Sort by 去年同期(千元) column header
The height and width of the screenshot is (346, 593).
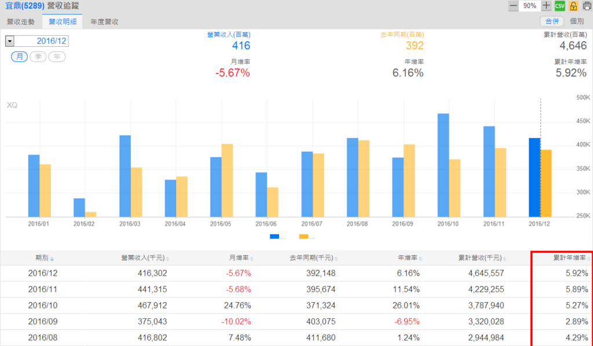click(314, 258)
